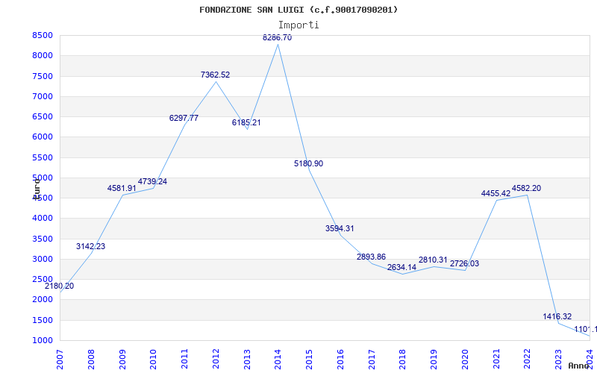Select the 2023 year axis label

coord(558,360)
